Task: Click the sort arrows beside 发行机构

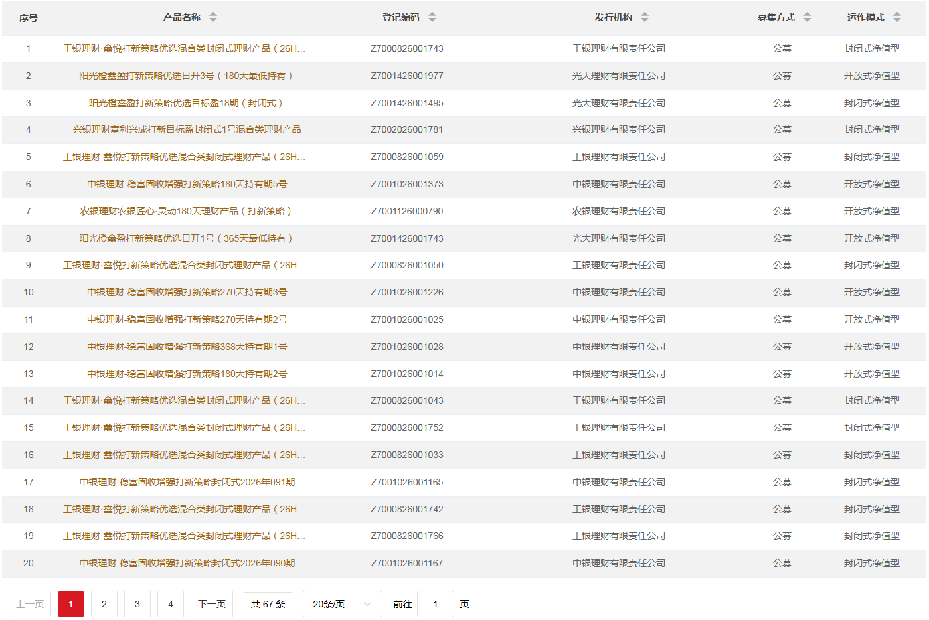Action: click(645, 17)
